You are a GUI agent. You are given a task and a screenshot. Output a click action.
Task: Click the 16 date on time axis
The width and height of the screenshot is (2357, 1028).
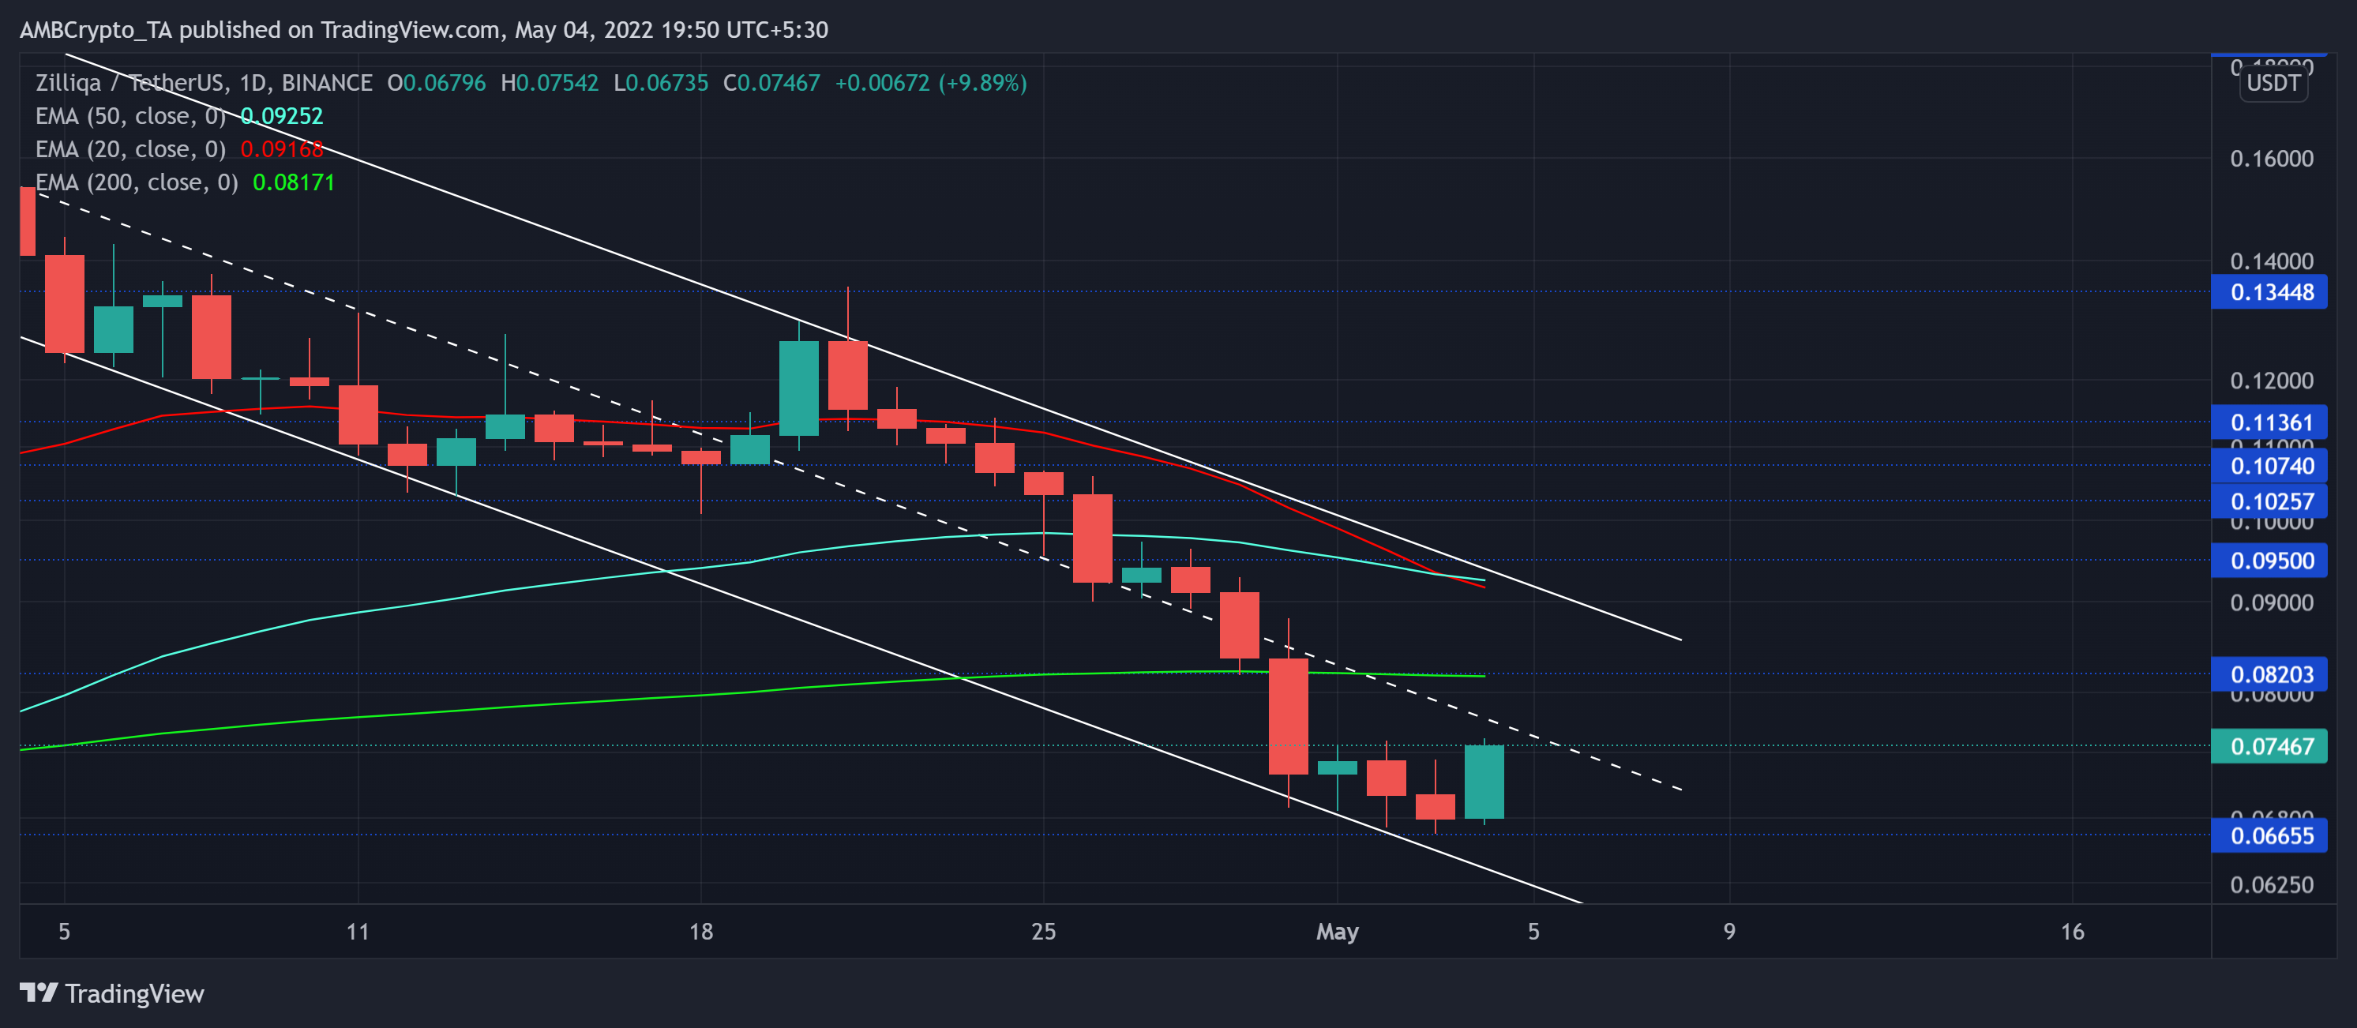coord(2071,932)
